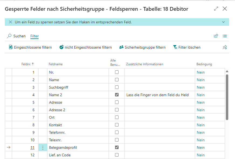Image resolution: width=235 pixels, height=159 pixels.
Task: Dismiss the notification with its X icon
Action: (11, 22)
